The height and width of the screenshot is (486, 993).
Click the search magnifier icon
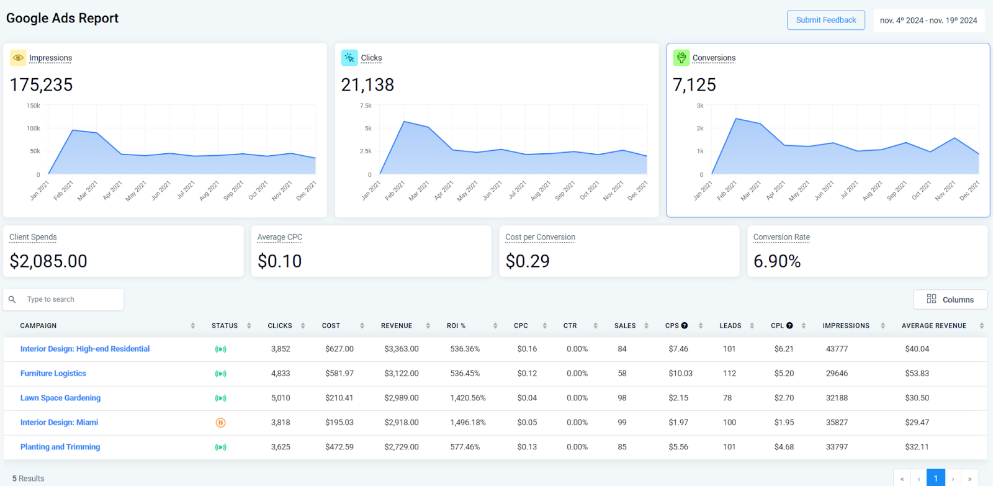point(12,299)
